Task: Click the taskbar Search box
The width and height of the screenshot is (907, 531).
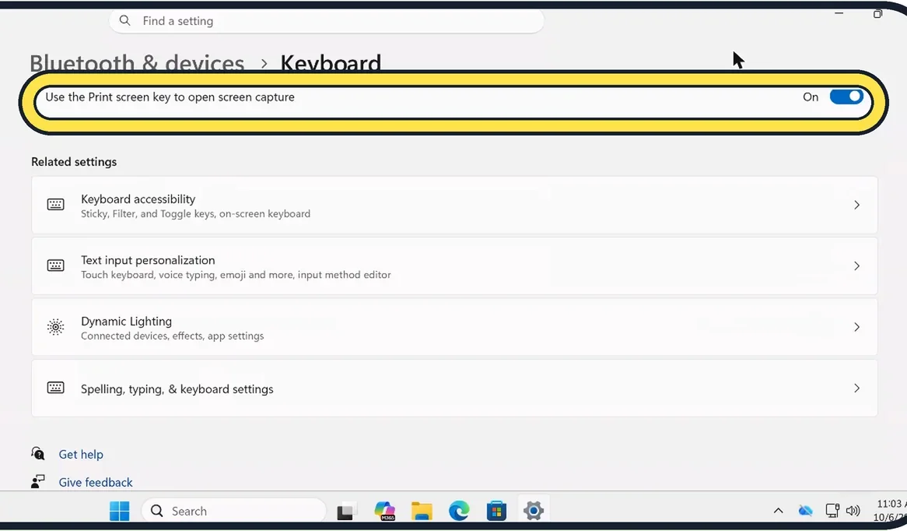Action: click(233, 511)
